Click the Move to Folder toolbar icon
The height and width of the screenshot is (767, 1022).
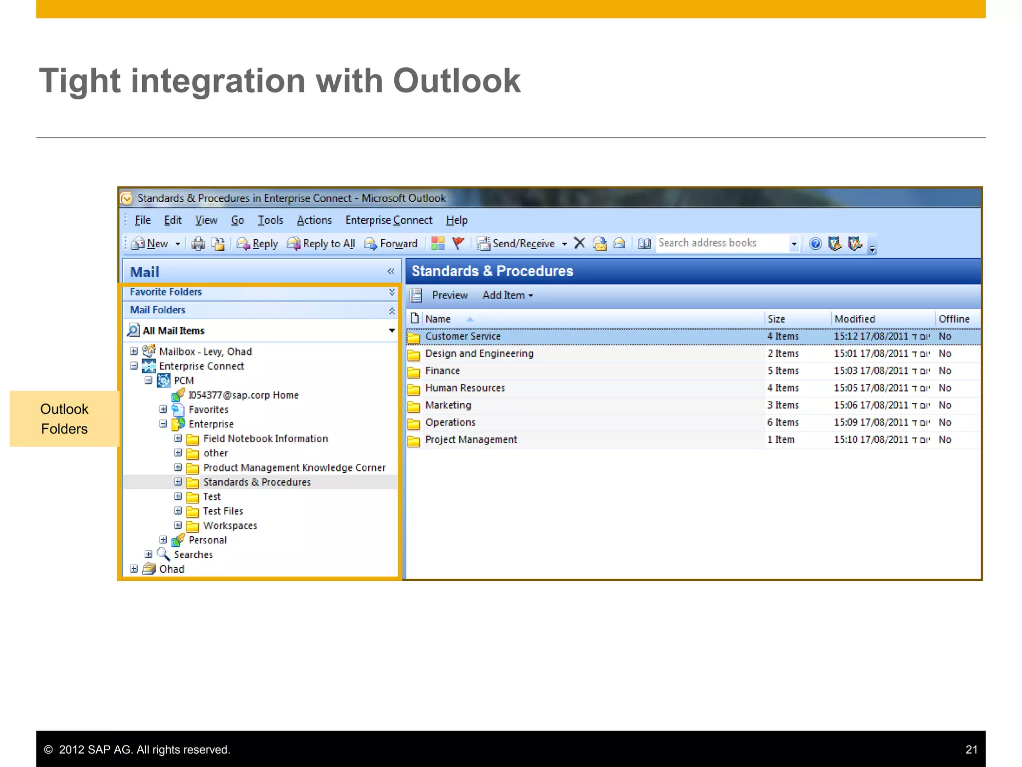(x=218, y=244)
